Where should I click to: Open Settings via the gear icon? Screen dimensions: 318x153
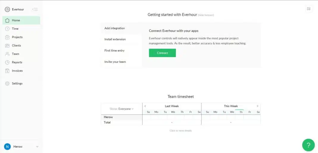[7, 84]
